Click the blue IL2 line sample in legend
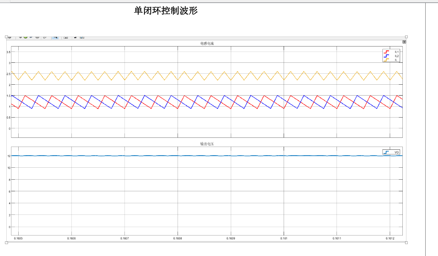Image resolution: width=438 pixels, height=256 pixels. pyautogui.click(x=386, y=56)
